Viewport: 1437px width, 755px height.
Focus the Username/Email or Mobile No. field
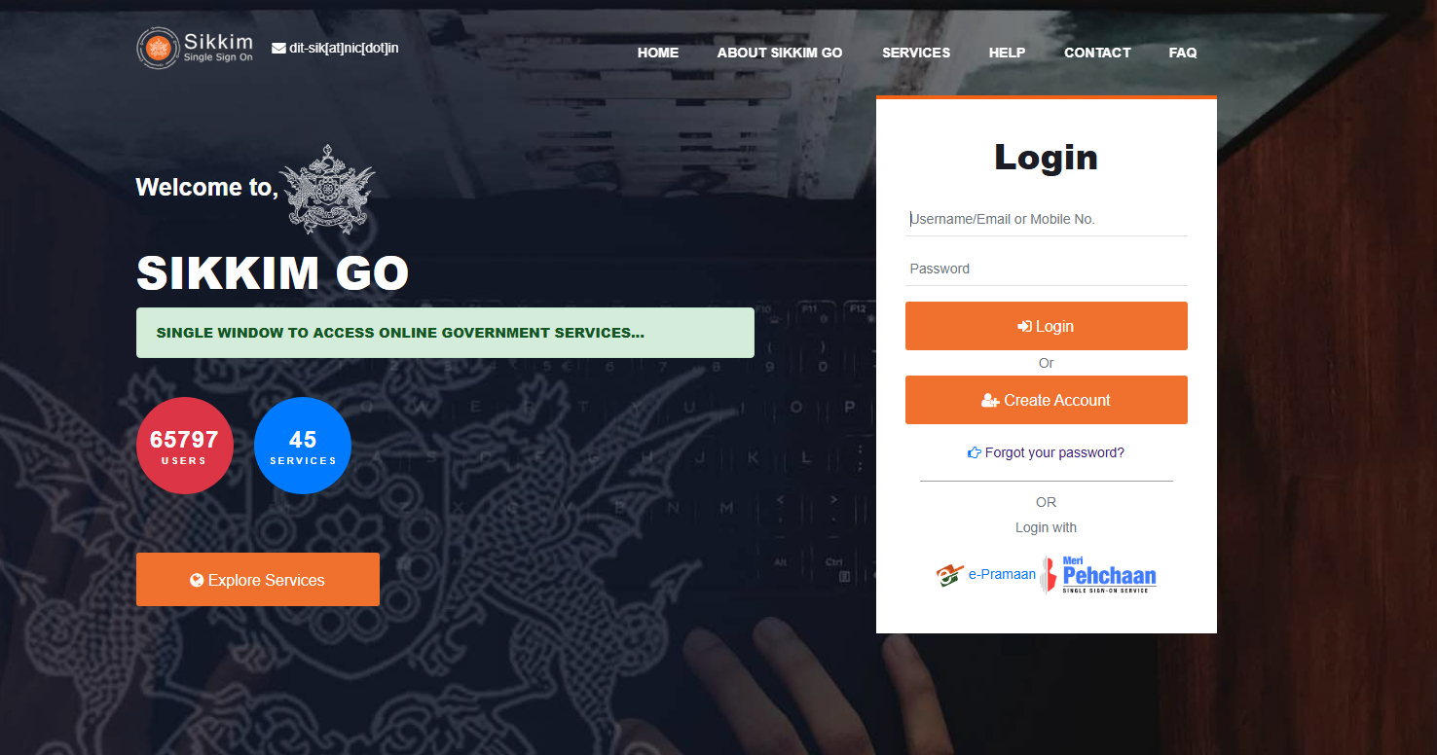[1047, 219]
